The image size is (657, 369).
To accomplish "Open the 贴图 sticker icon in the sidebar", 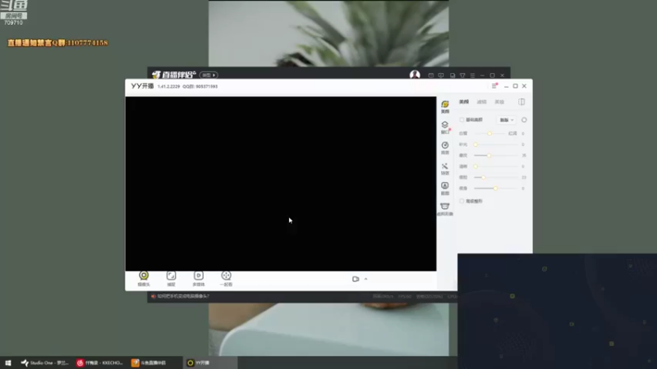I will [445, 189].
